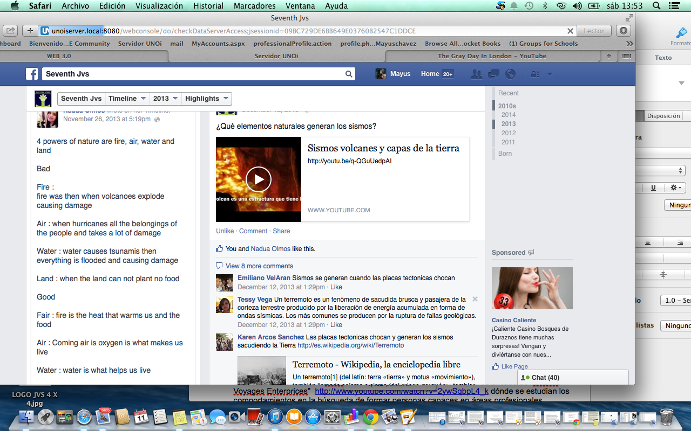Screen dimensions: 691x431
Task: Click the thumbs-up icon beside like summary
Action: 219,249
